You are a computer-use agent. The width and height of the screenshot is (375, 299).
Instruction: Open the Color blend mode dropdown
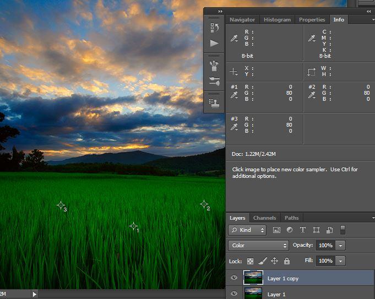[258, 246]
